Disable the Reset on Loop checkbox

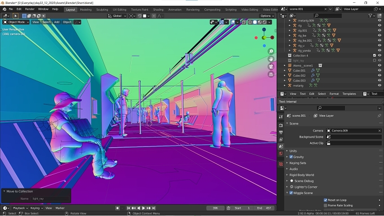pos(325,200)
